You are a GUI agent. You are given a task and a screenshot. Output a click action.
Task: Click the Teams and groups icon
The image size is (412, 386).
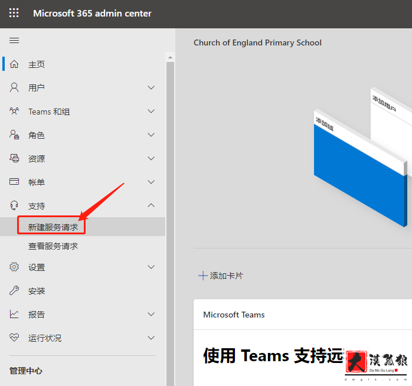click(x=15, y=111)
